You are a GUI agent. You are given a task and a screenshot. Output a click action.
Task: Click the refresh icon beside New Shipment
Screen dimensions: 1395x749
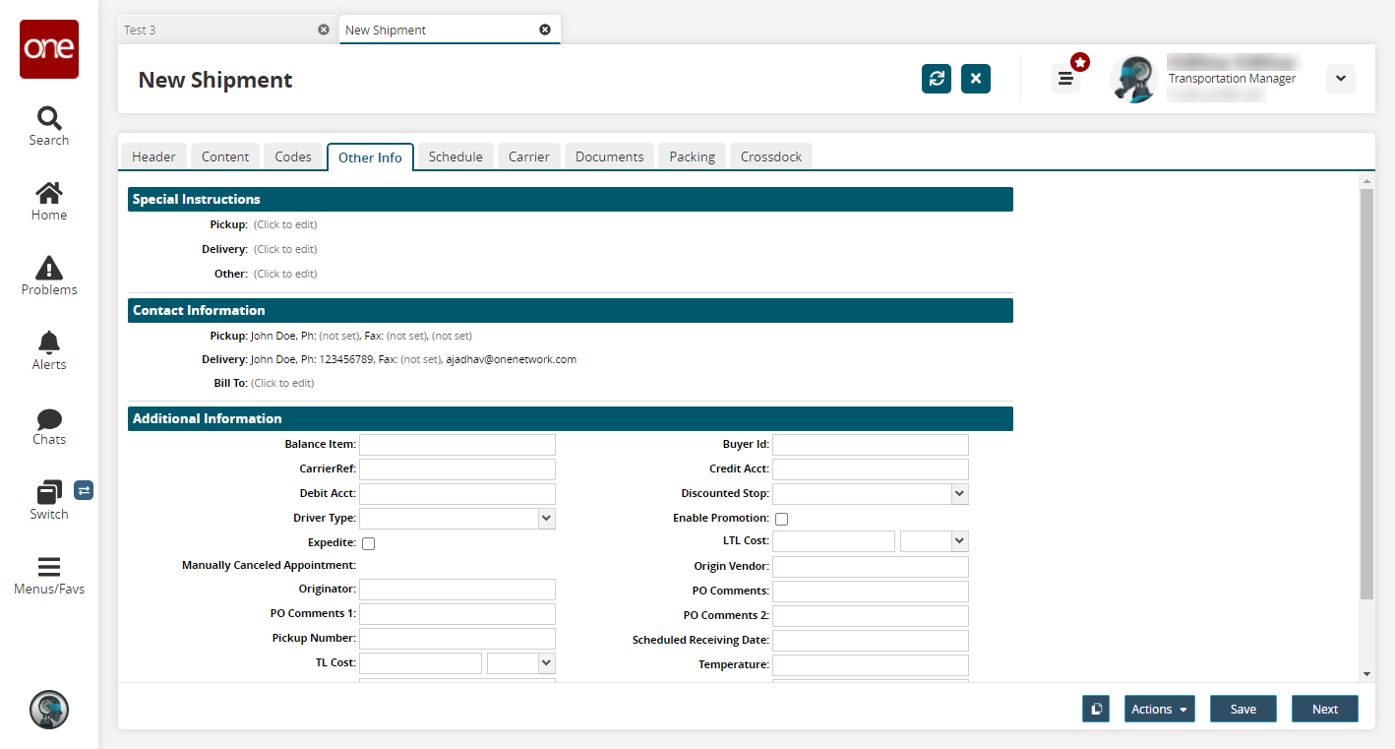click(937, 80)
